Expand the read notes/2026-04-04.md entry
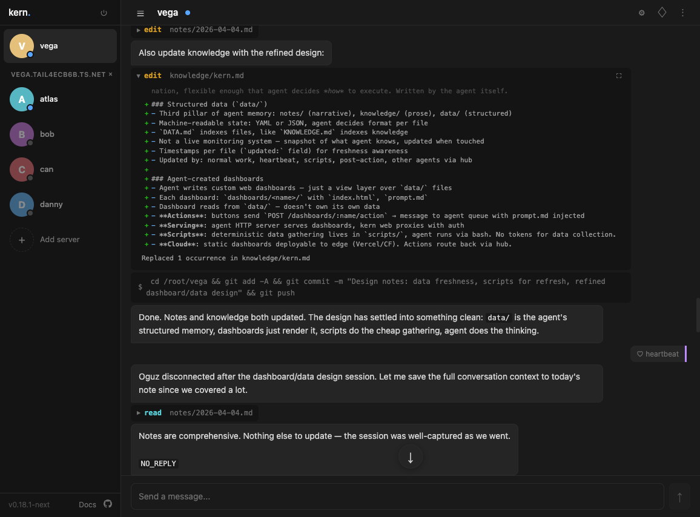Image resolution: width=700 pixels, height=517 pixels. pyautogui.click(x=138, y=413)
